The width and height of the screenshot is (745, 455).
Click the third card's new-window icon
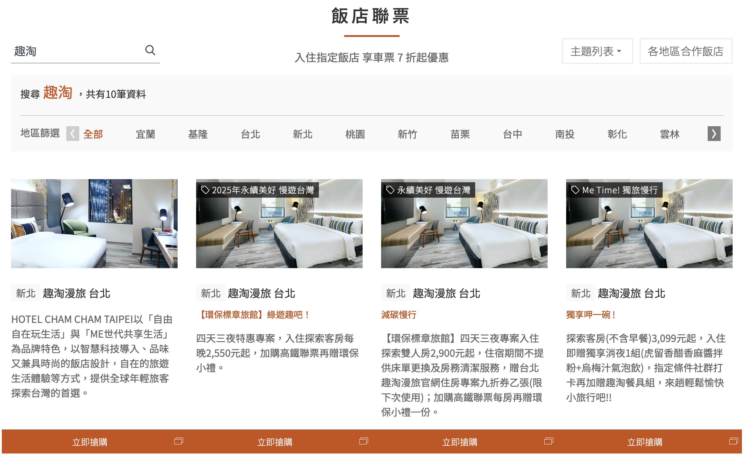(x=549, y=441)
